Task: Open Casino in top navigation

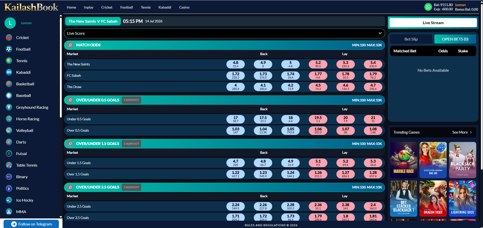Action: click(184, 7)
